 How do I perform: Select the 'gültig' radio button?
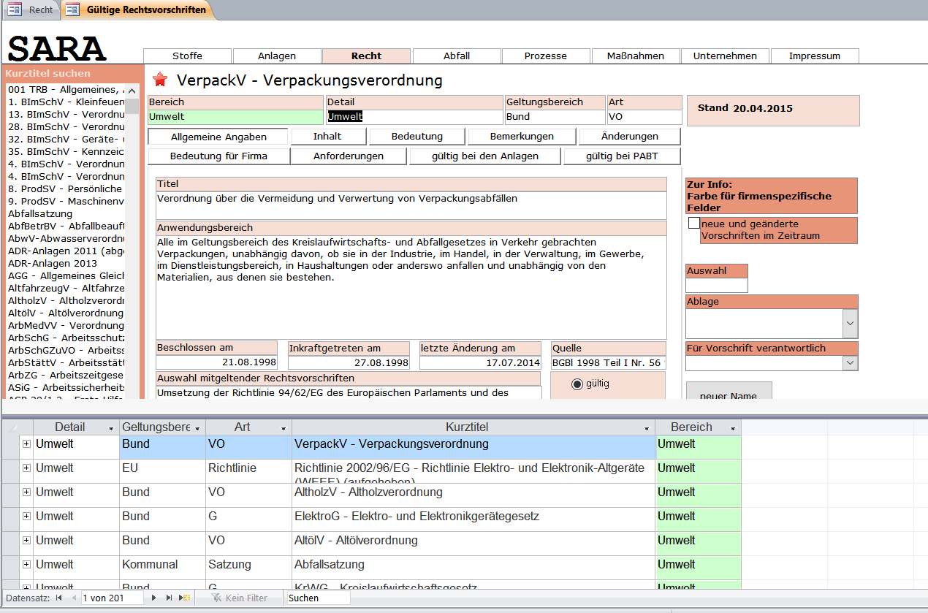click(577, 384)
